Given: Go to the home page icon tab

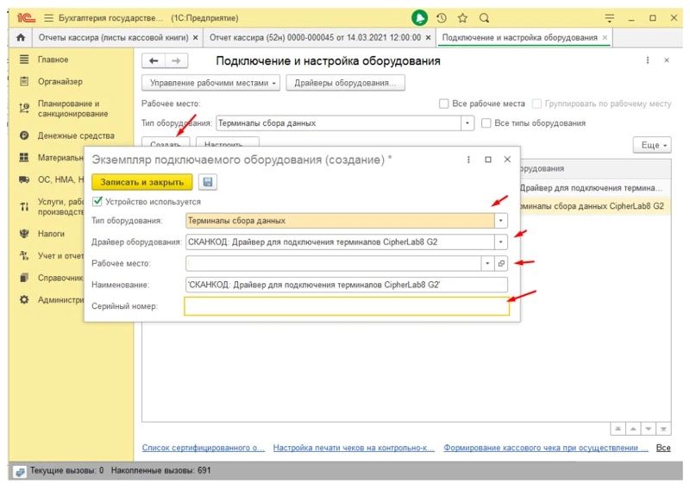Looking at the screenshot, I should (18, 38).
